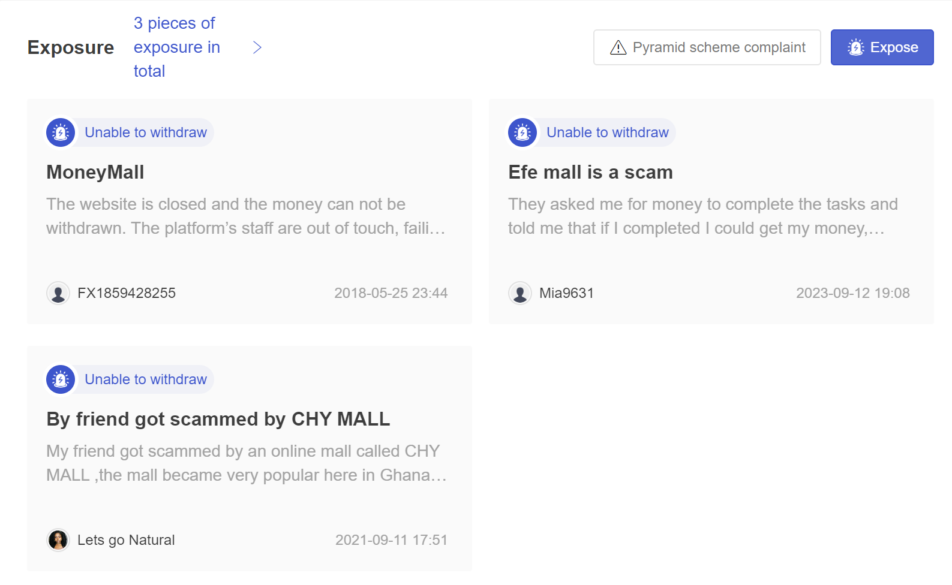The width and height of the screenshot is (952, 585).
Task: Click the siren icon on CHY MALL card
Action: point(61,379)
